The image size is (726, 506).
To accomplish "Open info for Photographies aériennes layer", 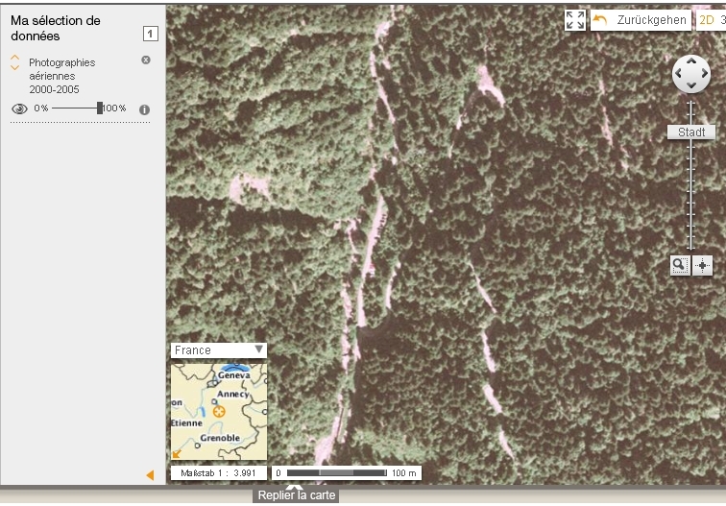I will [x=145, y=109].
